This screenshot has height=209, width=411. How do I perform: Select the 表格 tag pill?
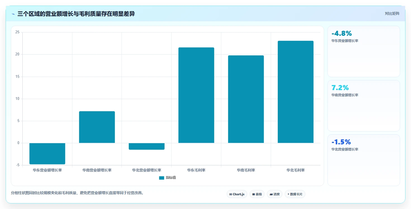click(x=257, y=194)
